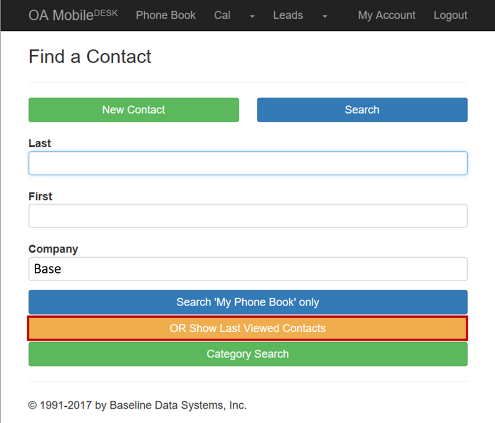495x423 pixels.
Task: Select the Company field label
Action: [53, 249]
